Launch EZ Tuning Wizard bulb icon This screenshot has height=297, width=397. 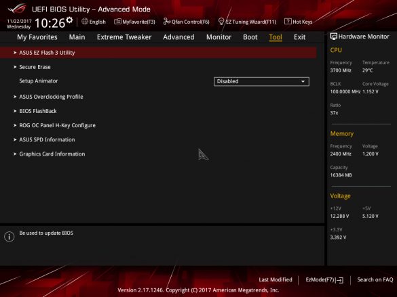[221, 22]
